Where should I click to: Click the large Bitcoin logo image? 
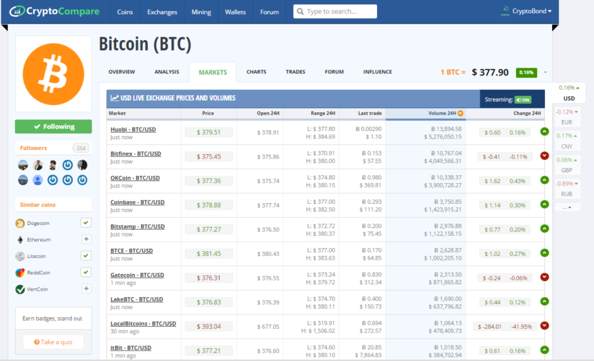54,74
